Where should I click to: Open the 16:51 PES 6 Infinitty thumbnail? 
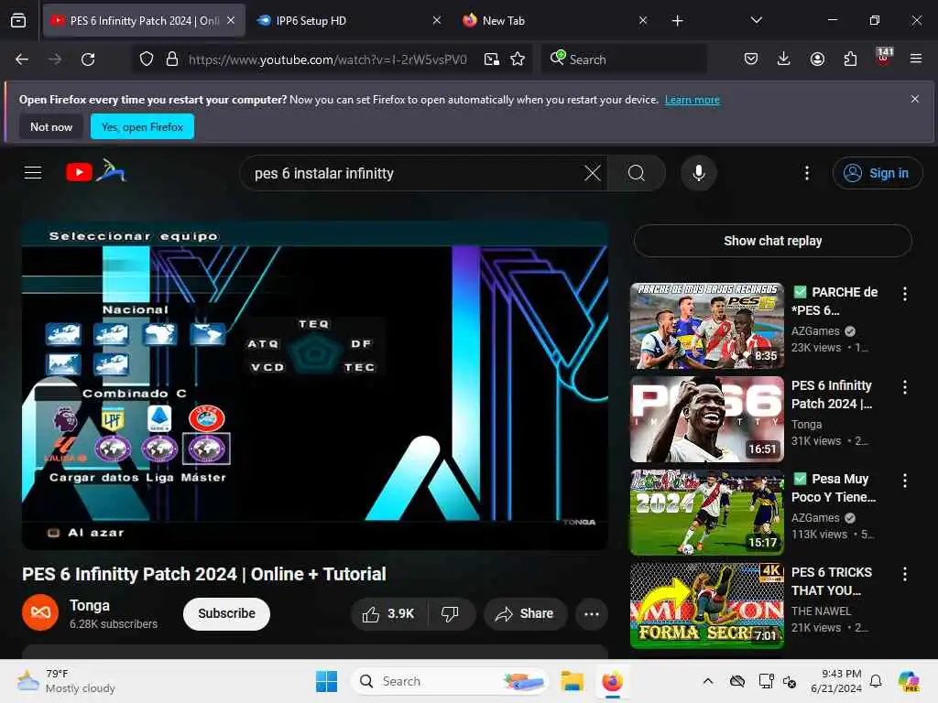pyautogui.click(x=706, y=419)
